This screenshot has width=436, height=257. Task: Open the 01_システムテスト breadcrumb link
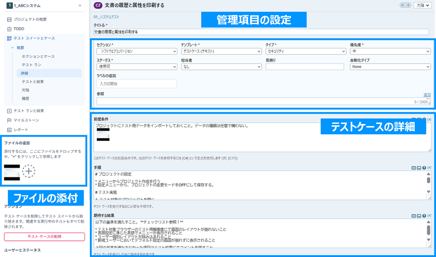point(106,17)
